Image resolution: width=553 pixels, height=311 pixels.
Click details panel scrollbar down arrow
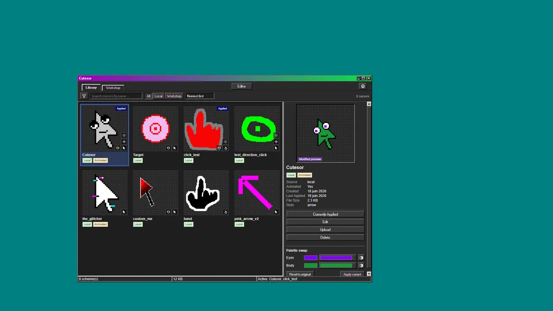pos(369,274)
